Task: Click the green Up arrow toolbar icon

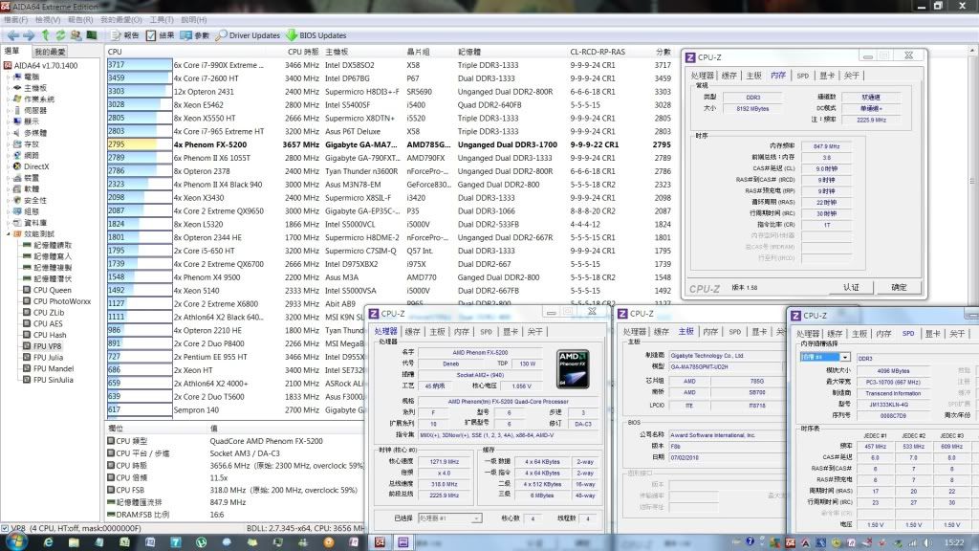Action: click(45, 35)
